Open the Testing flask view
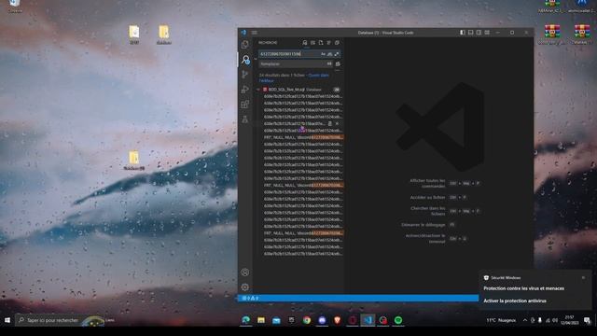Viewport: 597px width, 336px height. click(245, 119)
